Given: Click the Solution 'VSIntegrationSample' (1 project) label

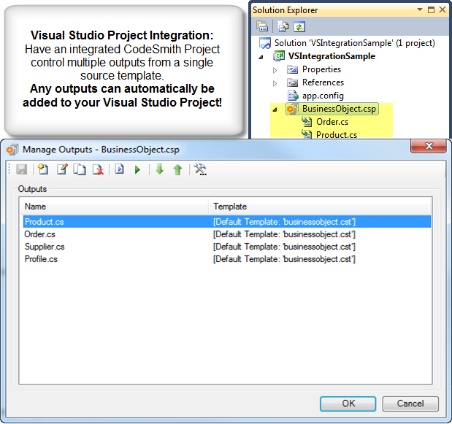Looking at the screenshot, I should click(355, 43).
